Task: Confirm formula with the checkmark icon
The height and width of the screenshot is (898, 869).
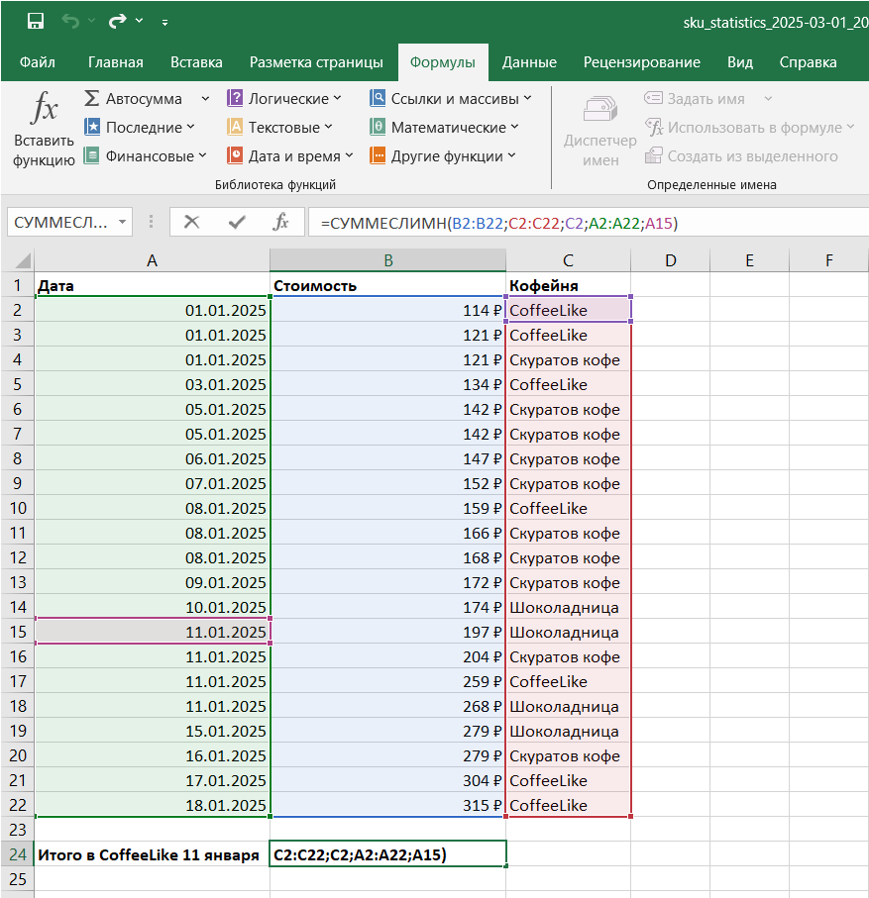Action: pyautogui.click(x=236, y=223)
